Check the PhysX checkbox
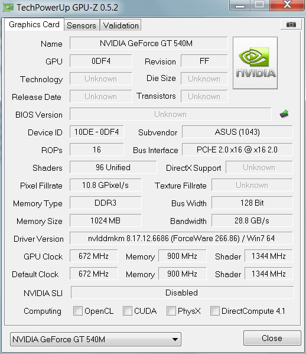The image size is (306, 354). [171, 311]
